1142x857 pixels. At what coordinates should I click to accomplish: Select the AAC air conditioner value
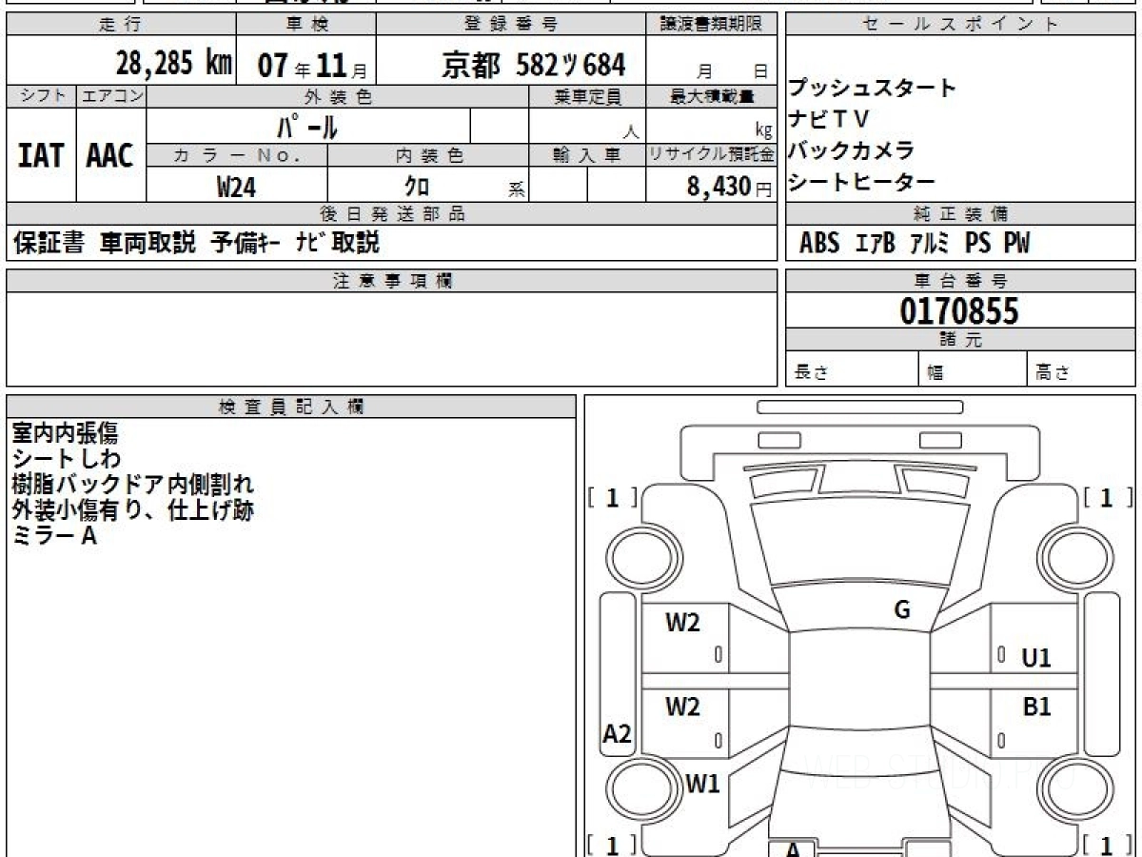pos(110,155)
